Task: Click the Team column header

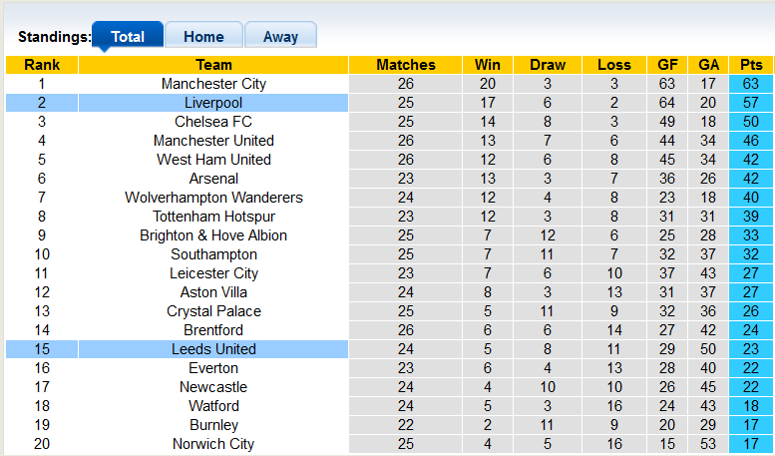Action: [x=213, y=65]
